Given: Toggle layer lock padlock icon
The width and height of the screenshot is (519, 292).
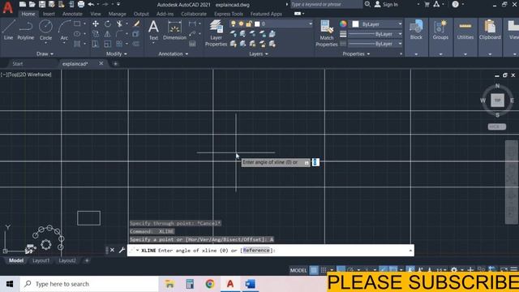Looking at the screenshot, I should [249, 24].
